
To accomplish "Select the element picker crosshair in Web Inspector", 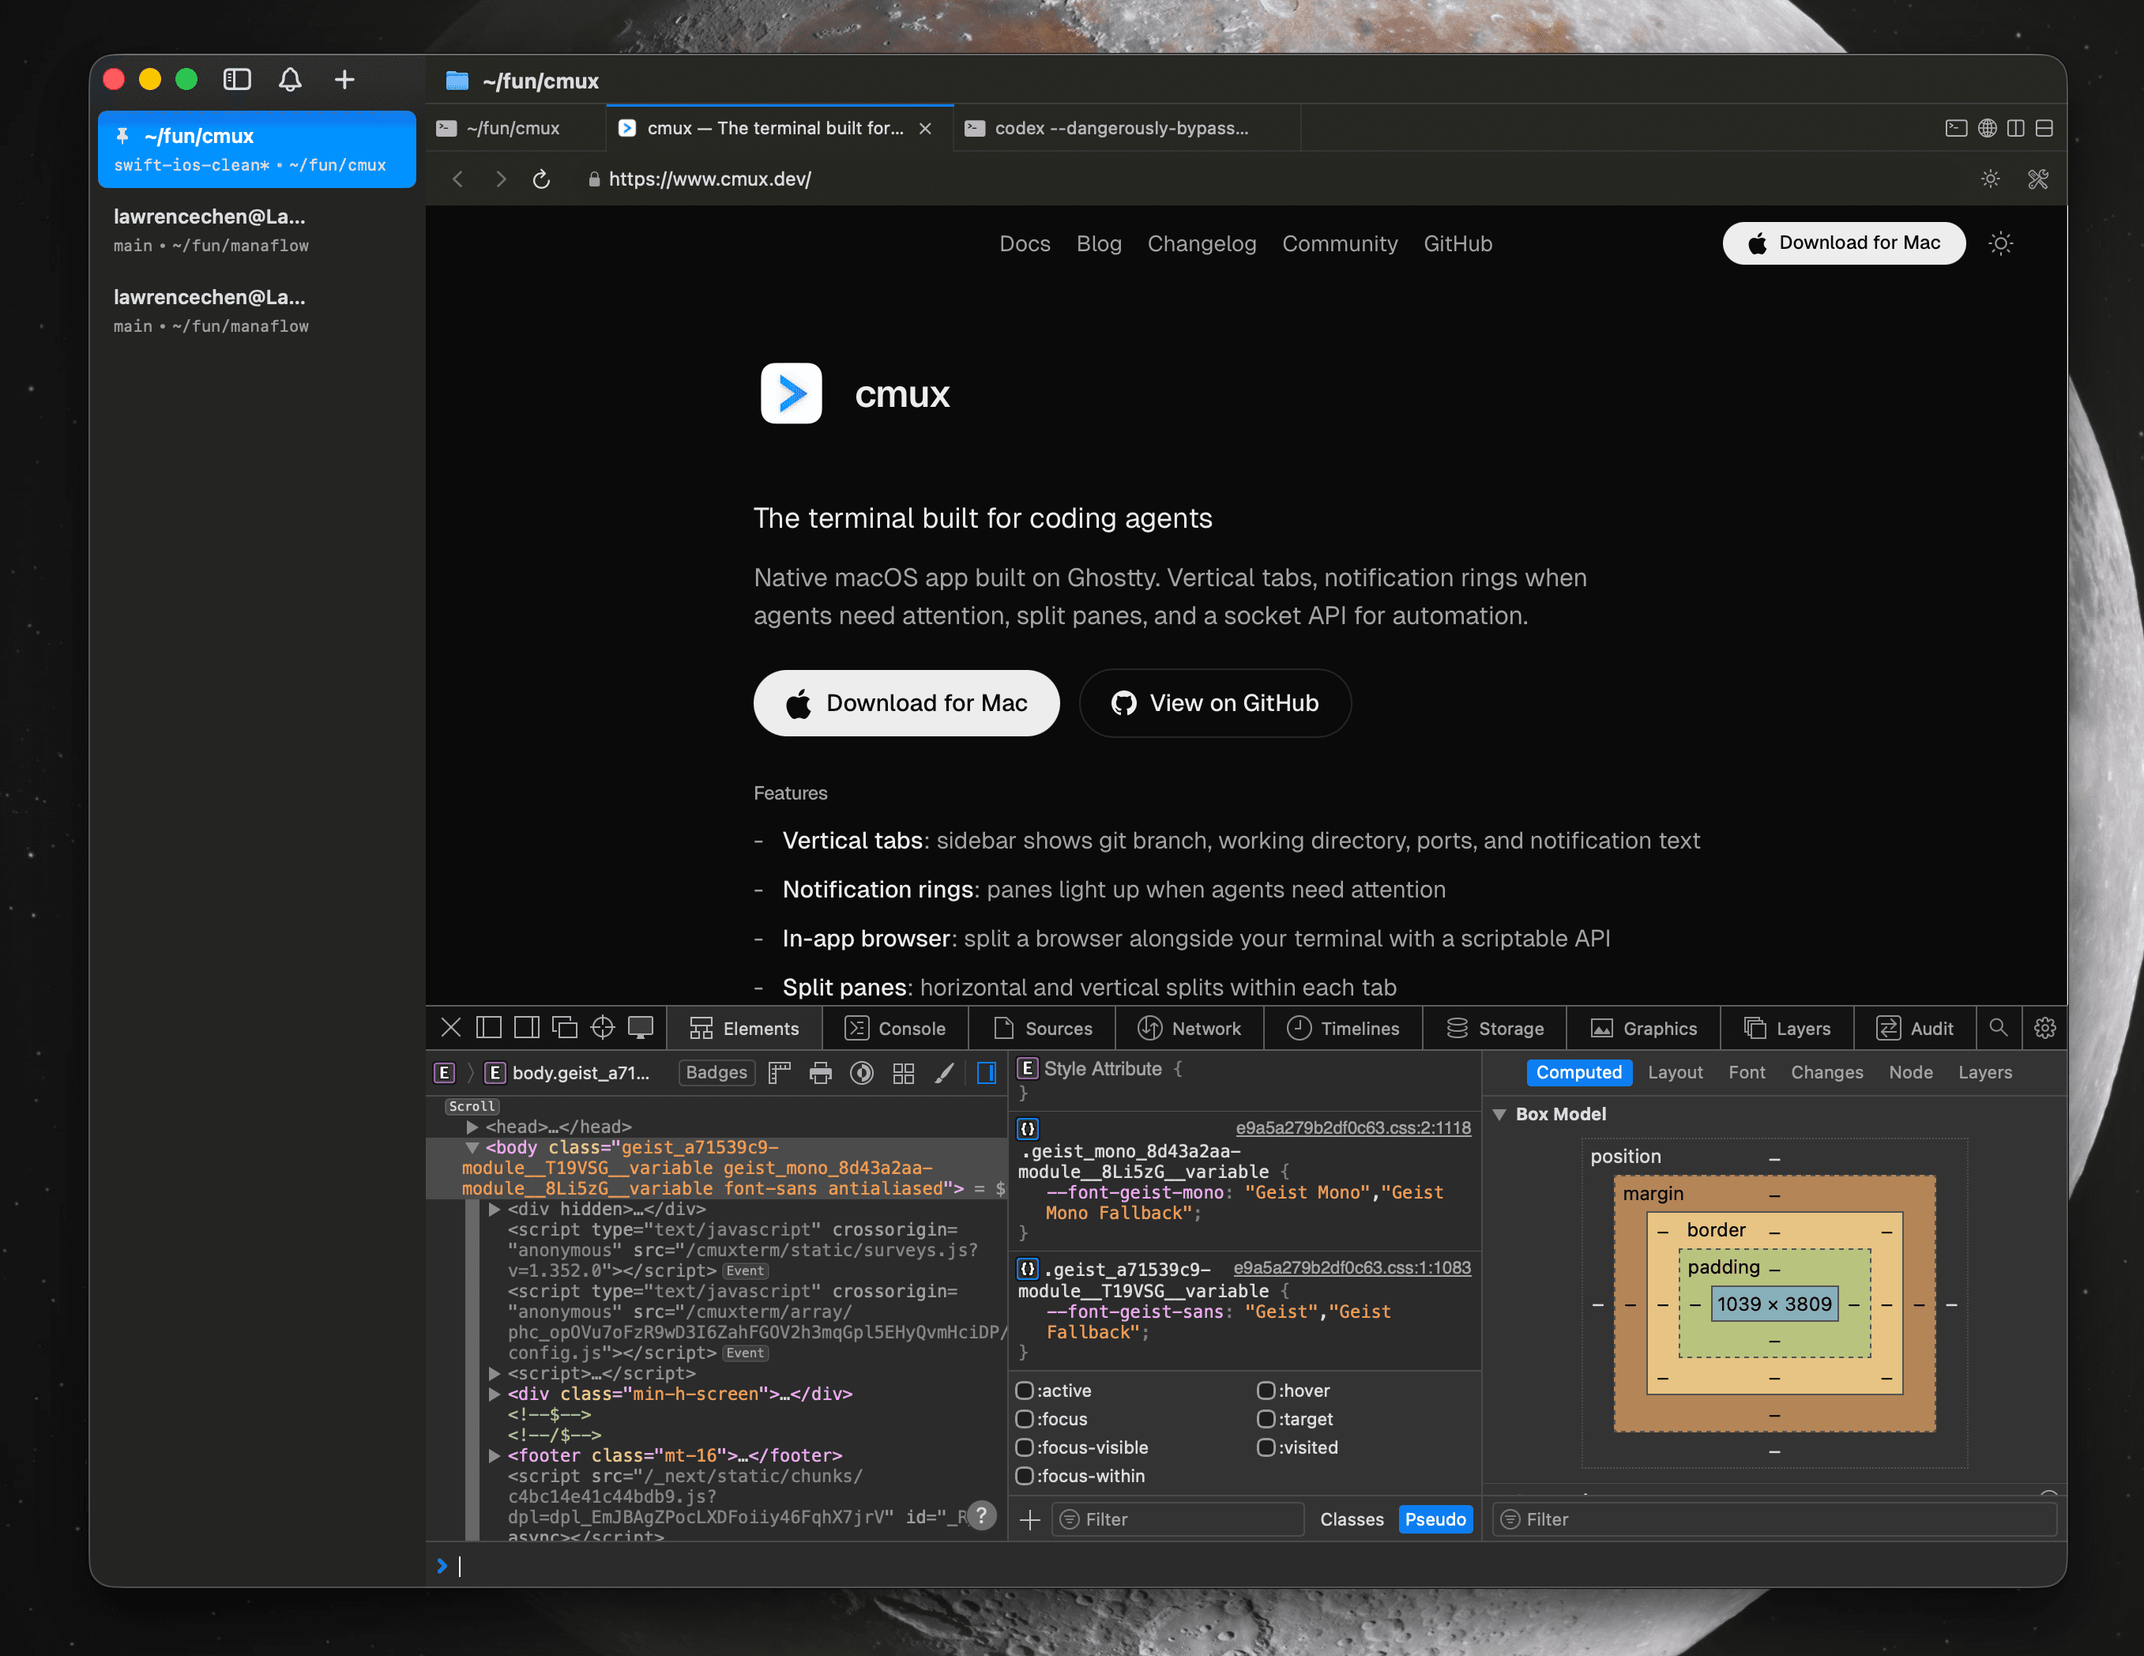I will [603, 1028].
